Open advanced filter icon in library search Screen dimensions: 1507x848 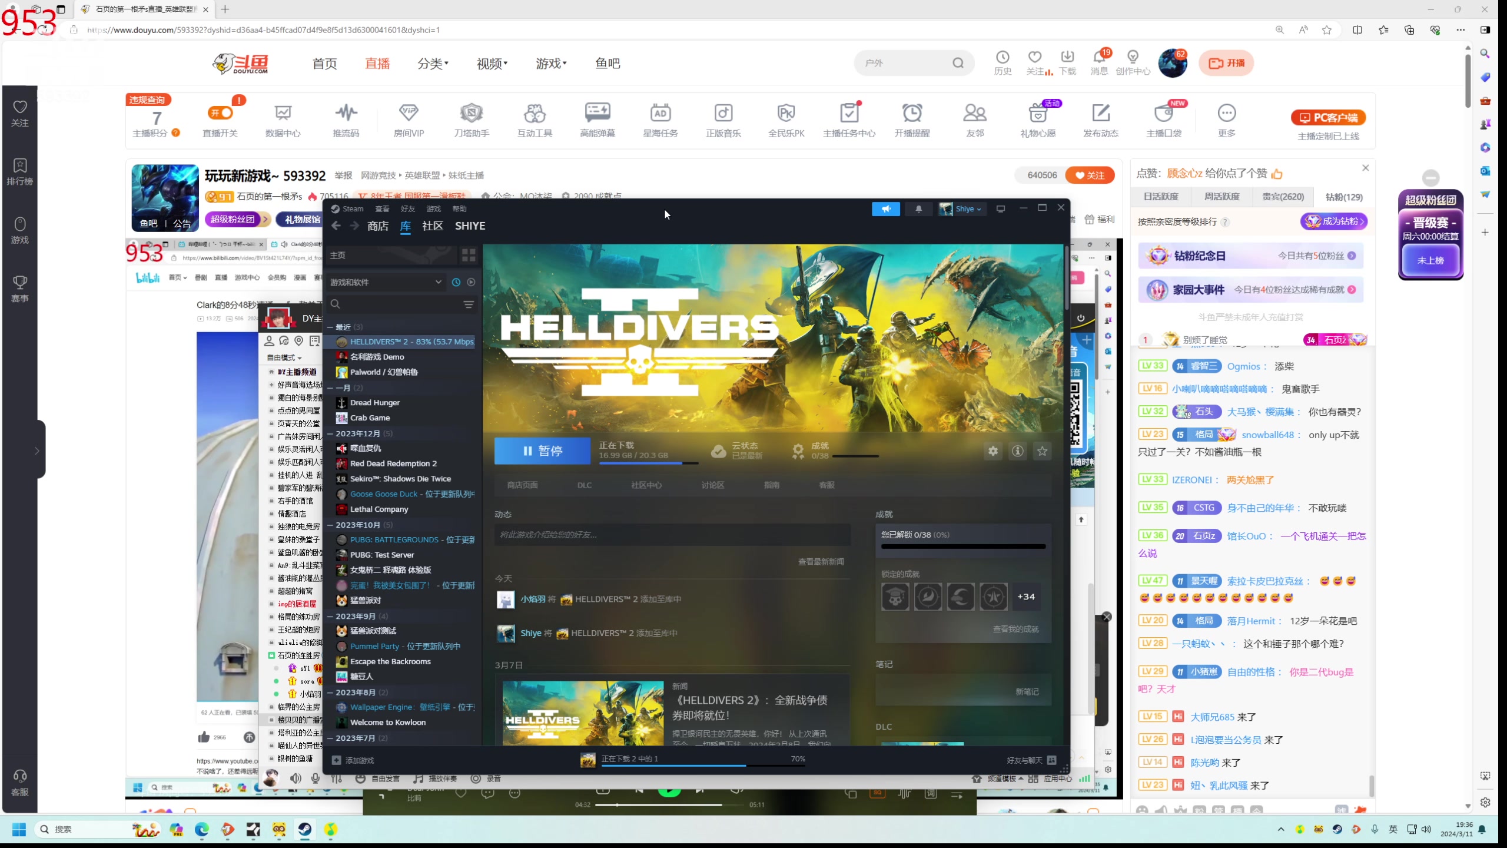click(x=469, y=304)
